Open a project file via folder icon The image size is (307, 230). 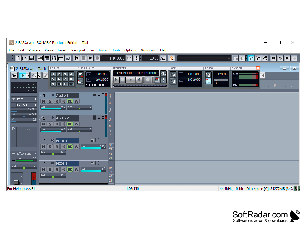point(25,58)
